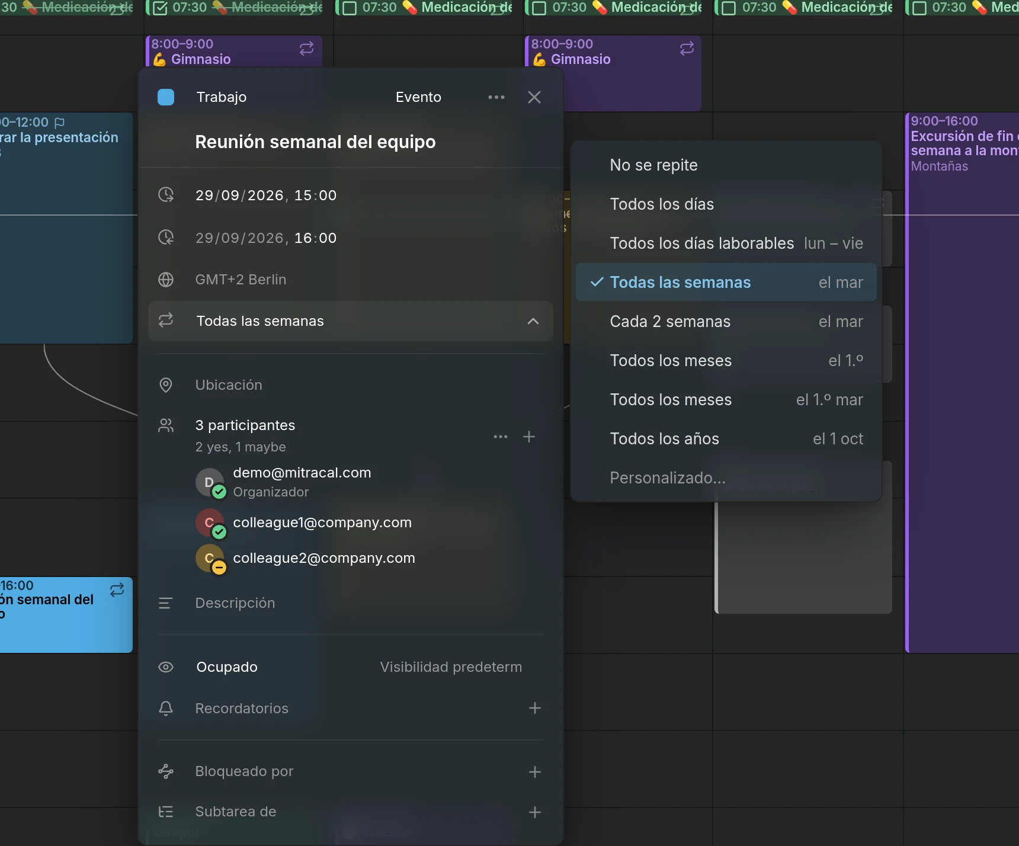This screenshot has height=846, width=1019.
Task: Click the Evento type selector
Action: [x=418, y=97]
